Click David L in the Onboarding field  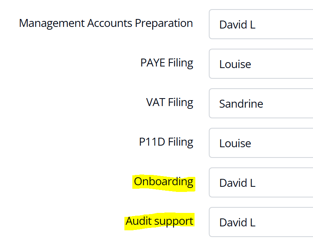click(237, 183)
